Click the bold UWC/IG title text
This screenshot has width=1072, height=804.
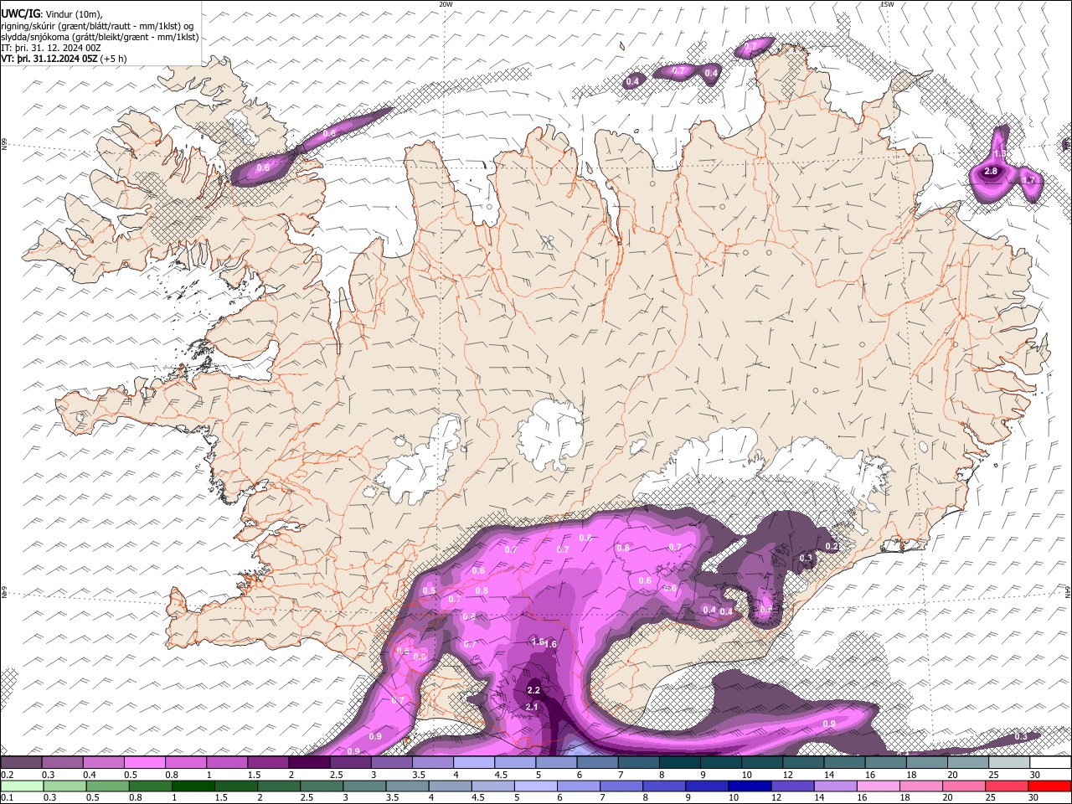[20, 13]
